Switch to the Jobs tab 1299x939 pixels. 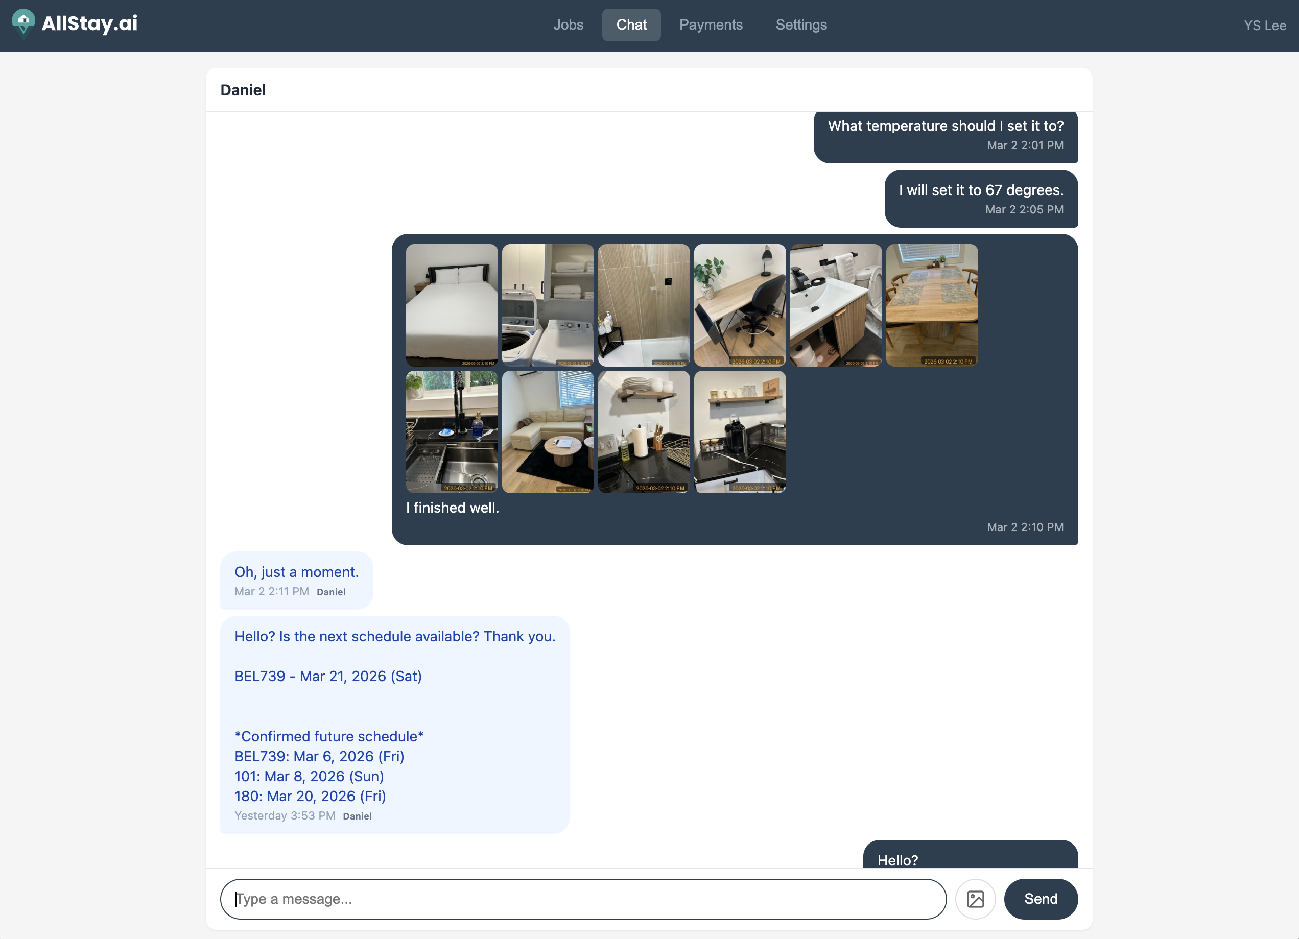point(568,25)
